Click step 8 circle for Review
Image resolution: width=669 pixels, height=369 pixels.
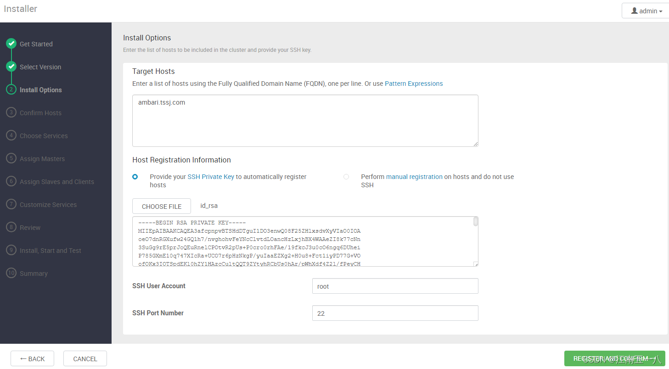(11, 227)
